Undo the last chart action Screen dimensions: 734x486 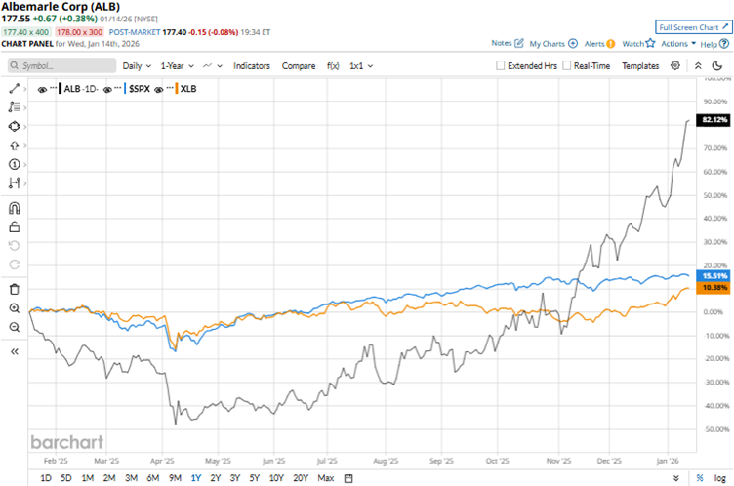[x=15, y=246]
